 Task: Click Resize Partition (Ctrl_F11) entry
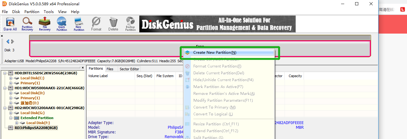(229, 124)
